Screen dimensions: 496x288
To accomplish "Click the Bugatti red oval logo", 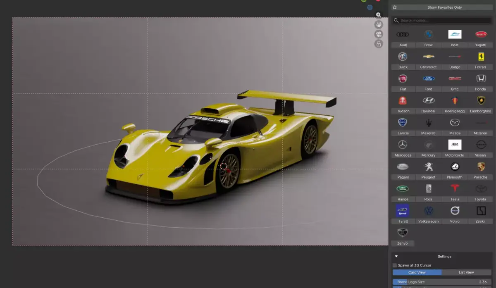I will [x=481, y=34].
